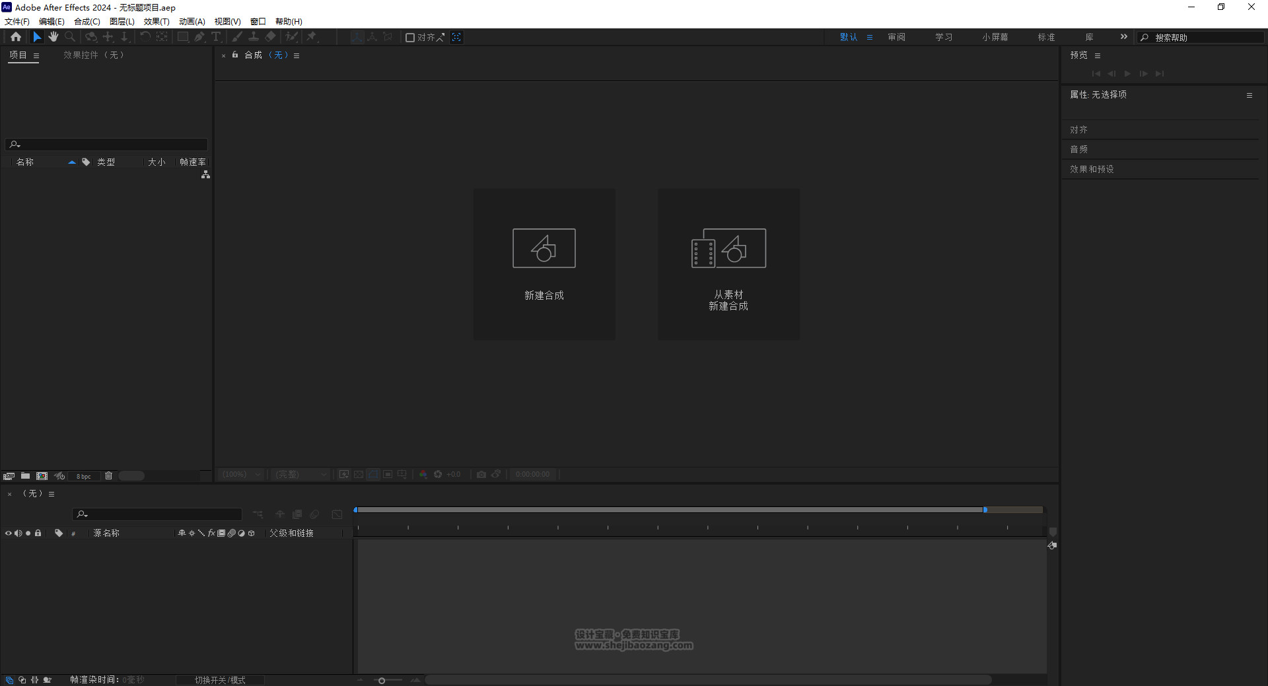Select the Brush tool

pyautogui.click(x=237, y=37)
